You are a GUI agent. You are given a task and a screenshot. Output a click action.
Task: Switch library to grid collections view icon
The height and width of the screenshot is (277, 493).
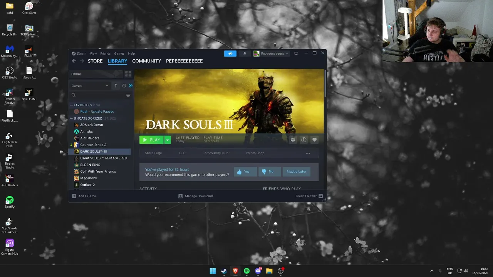pyautogui.click(x=128, y=74)
